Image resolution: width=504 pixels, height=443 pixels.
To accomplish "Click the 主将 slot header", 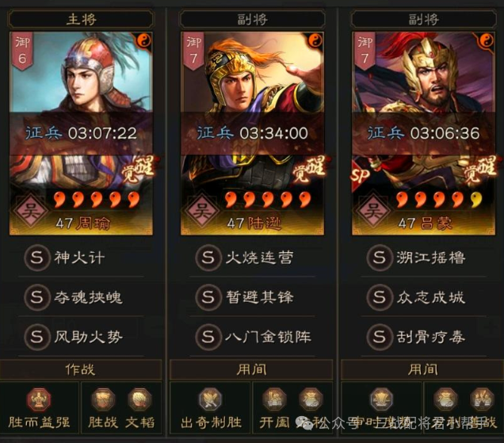I will pos(81,19).
